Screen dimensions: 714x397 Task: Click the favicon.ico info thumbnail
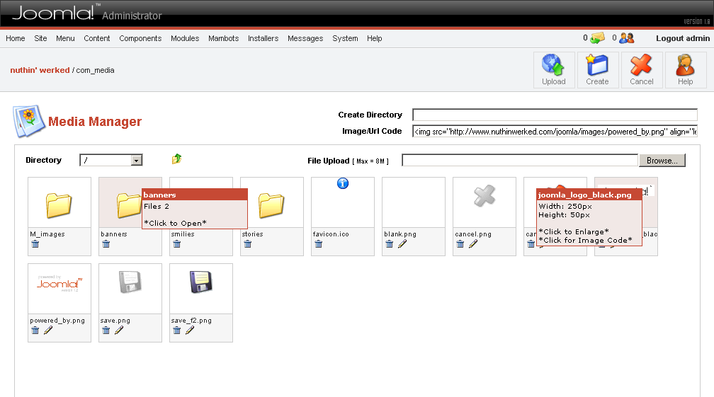[343, 183]
